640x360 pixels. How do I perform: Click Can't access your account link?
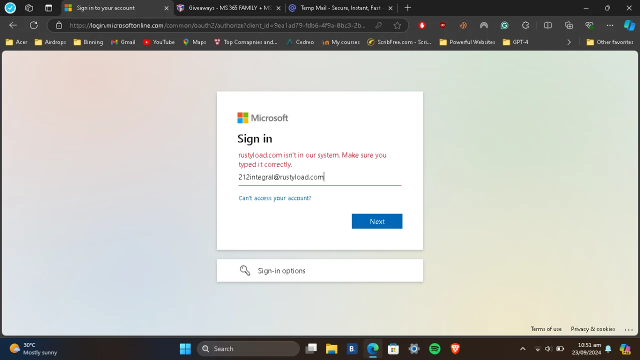click(x=274, y=198)
